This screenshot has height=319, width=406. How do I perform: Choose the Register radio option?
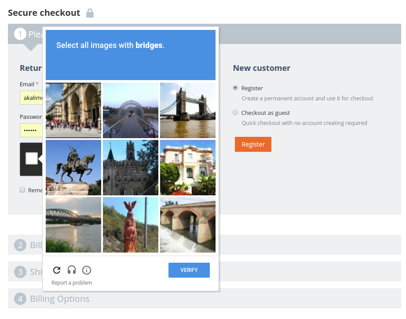coord(235,88)
